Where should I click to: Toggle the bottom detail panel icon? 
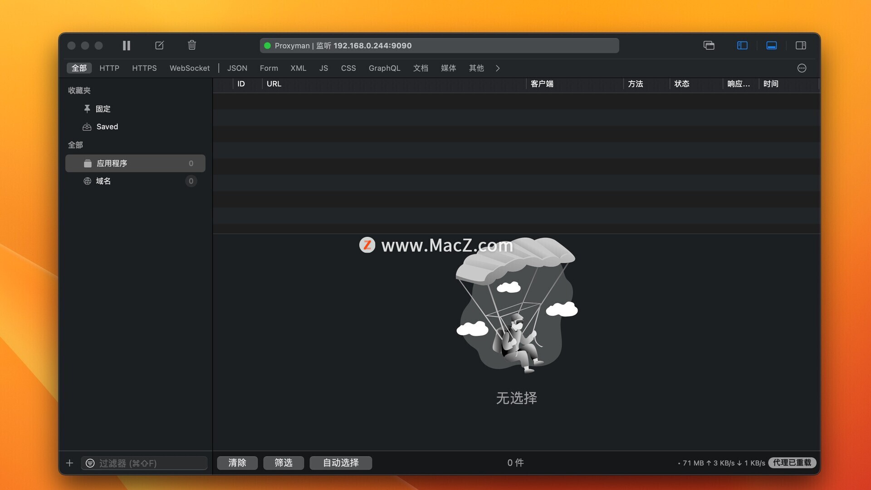click(x=772, y=45)
